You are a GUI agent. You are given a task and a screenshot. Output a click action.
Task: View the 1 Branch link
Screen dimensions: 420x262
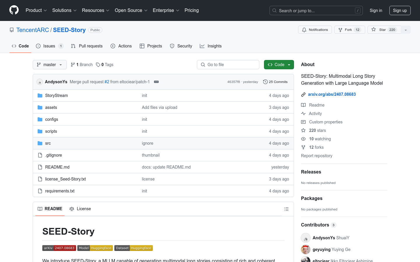[82, 65]
